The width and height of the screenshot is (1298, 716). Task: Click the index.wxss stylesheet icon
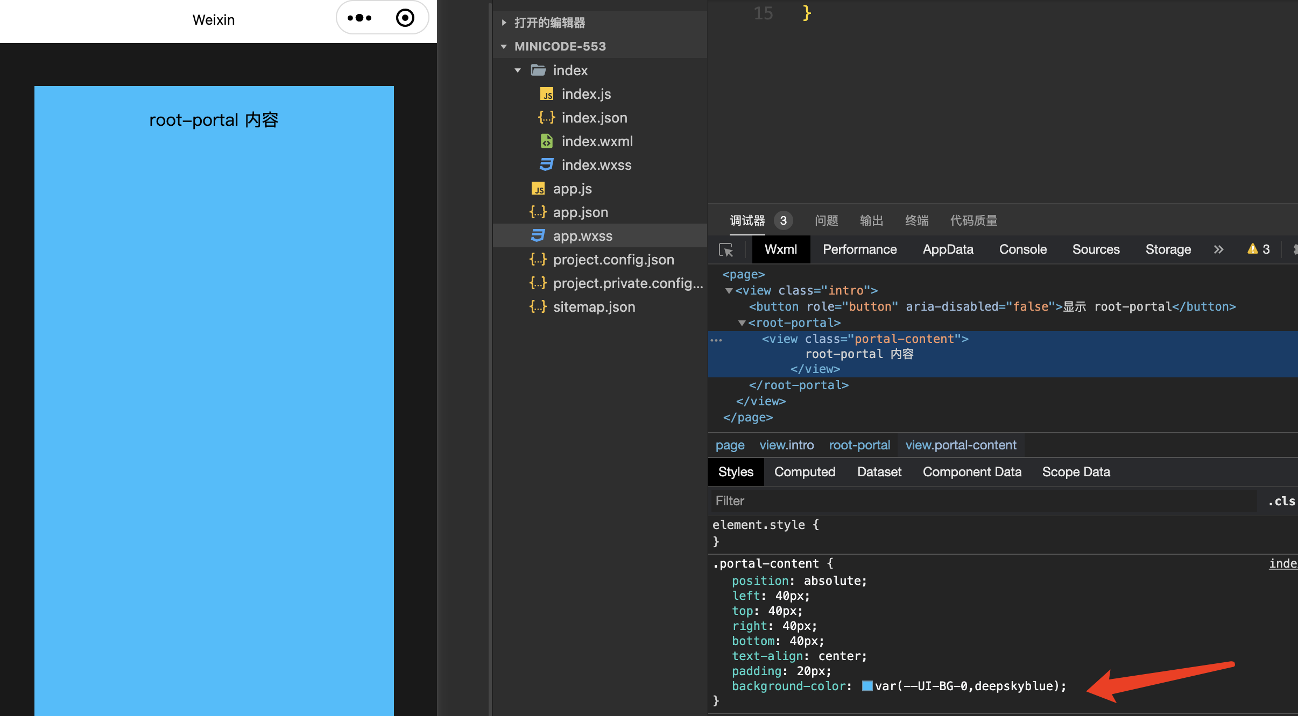[546, 165]
